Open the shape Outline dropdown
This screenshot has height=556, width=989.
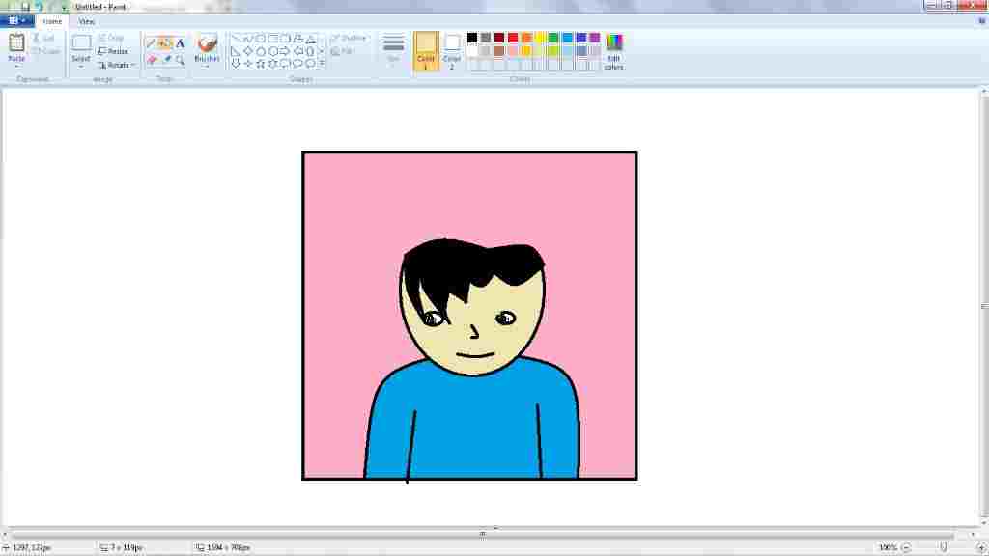coord(349,38)
